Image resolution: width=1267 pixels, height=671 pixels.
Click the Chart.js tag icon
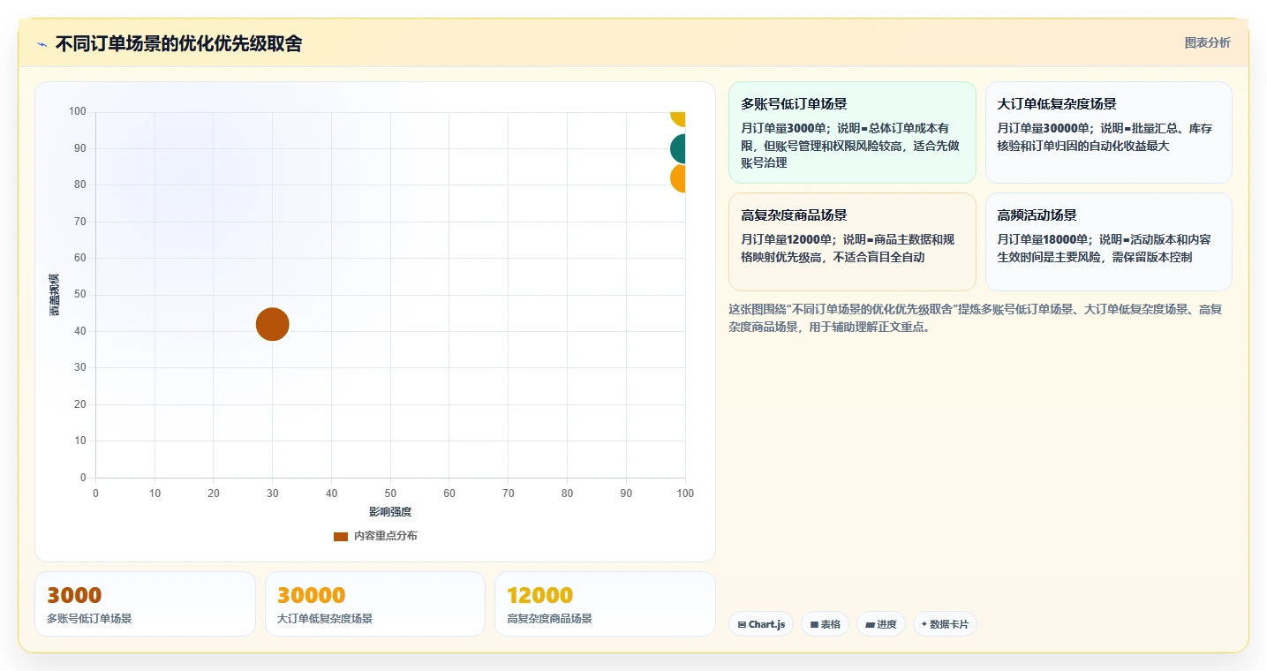(742, 624)
